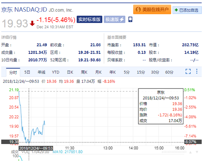This screenshot has height=161, width=208.
Task: Click the change value -1.15(-5.46%)
Action: pyautogui.click(x=56, y=20)
